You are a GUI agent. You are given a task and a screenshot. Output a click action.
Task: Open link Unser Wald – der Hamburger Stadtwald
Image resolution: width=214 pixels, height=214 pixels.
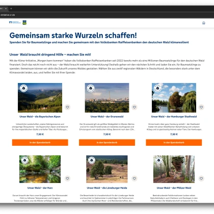[x=174, y=117]
